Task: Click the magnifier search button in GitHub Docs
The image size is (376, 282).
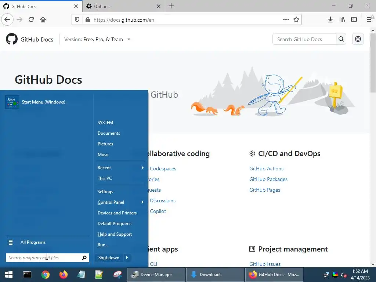Action: tap(341, 39)
